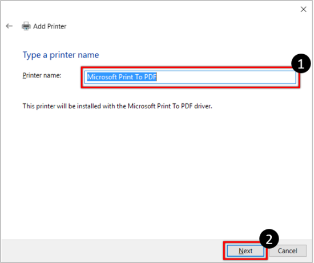Click the words PDF driver in description
314x263 pixels.
196,106
